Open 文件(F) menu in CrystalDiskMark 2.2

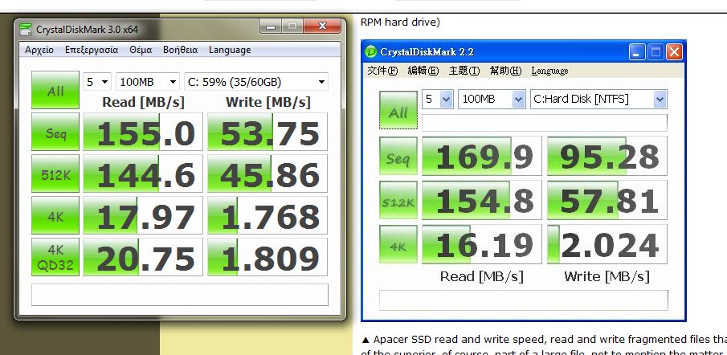tap(382, 71)
